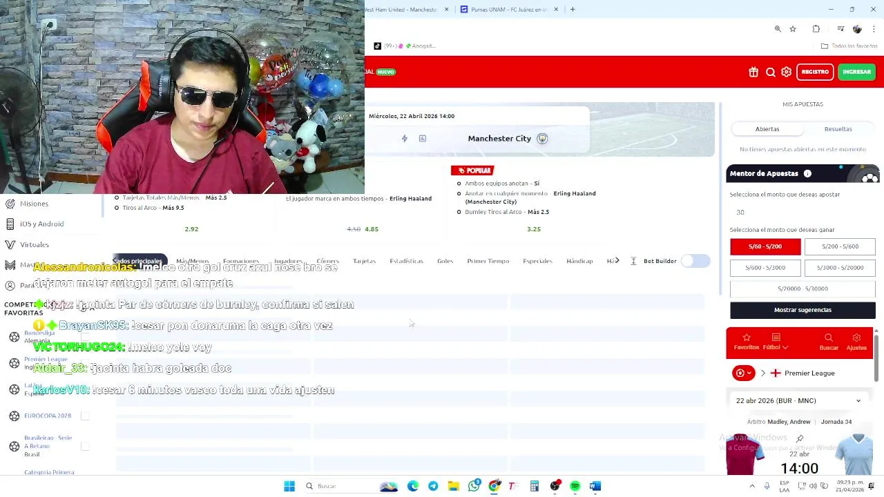884x497 pixels.
Task: Open Ajustes in stats widget
Action: (856, 342)
